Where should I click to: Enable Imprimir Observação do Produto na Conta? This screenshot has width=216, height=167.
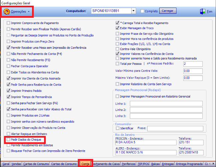tap(8, 128)
